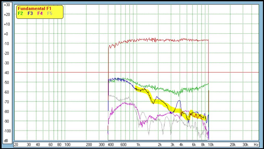Click the -10 dB axis label
The height and width of the screenshot is (149, 264).
7,44
